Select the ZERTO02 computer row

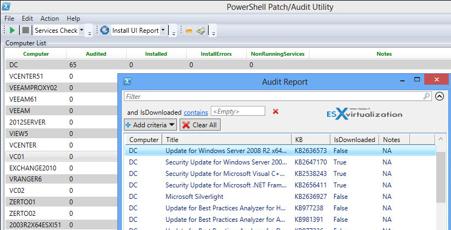point(61,213)
